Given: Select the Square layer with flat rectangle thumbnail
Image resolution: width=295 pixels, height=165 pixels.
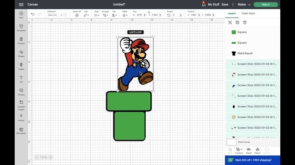Looking at the screenshot, I should [253, 43].
